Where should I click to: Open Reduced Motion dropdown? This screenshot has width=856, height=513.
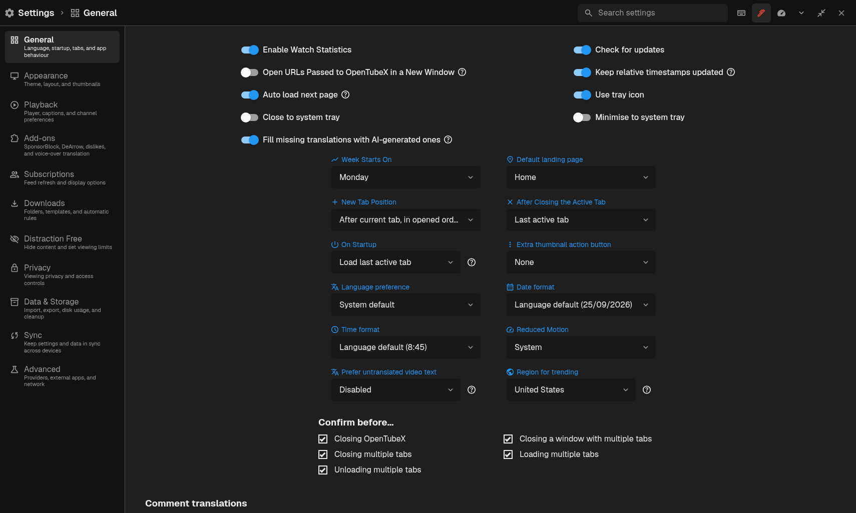(x=581, y=347)
